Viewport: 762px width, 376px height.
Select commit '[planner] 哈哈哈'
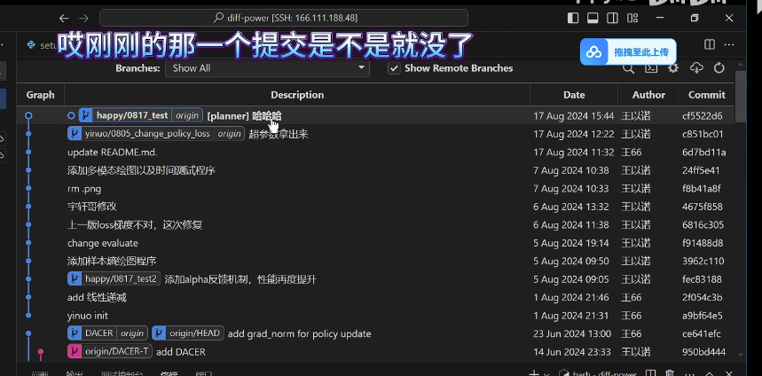point(244,115)
